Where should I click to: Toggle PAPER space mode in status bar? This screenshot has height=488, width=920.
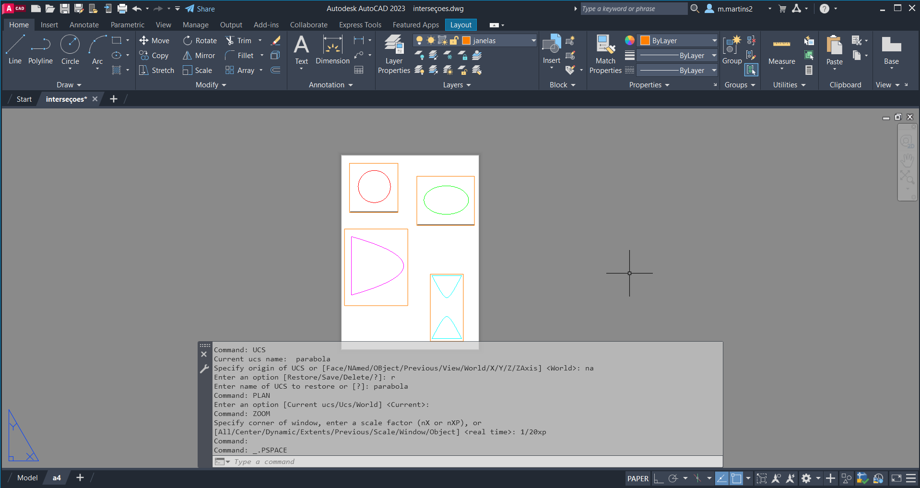[x=637, y=478]
